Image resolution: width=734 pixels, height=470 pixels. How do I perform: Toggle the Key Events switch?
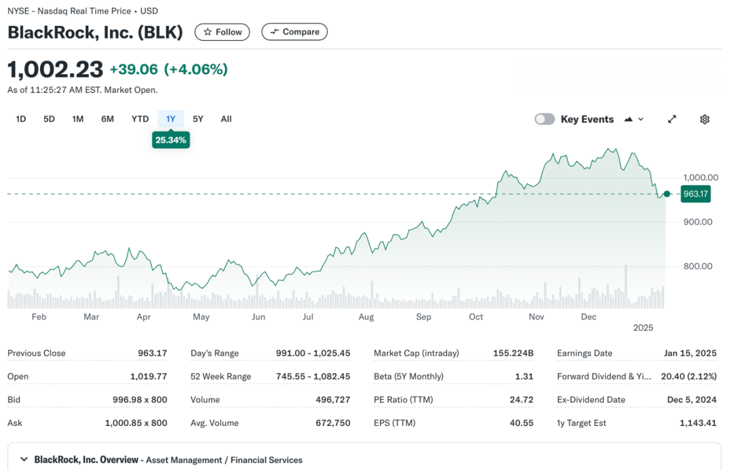coord(544,120)
